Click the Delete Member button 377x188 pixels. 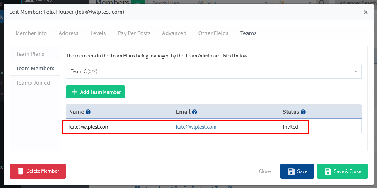click(x=38, y=171)
